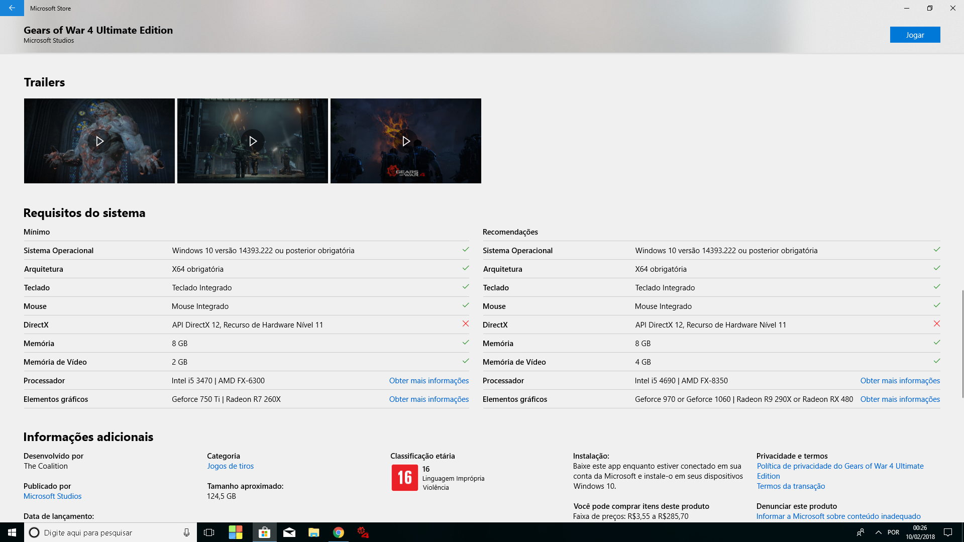Open Task View from the taskbar

209,532
